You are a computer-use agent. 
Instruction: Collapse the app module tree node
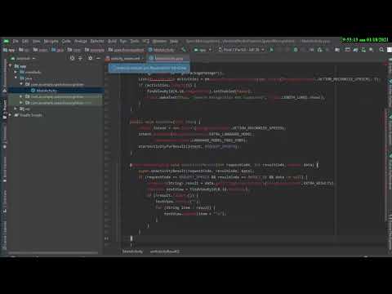(11, 66)
